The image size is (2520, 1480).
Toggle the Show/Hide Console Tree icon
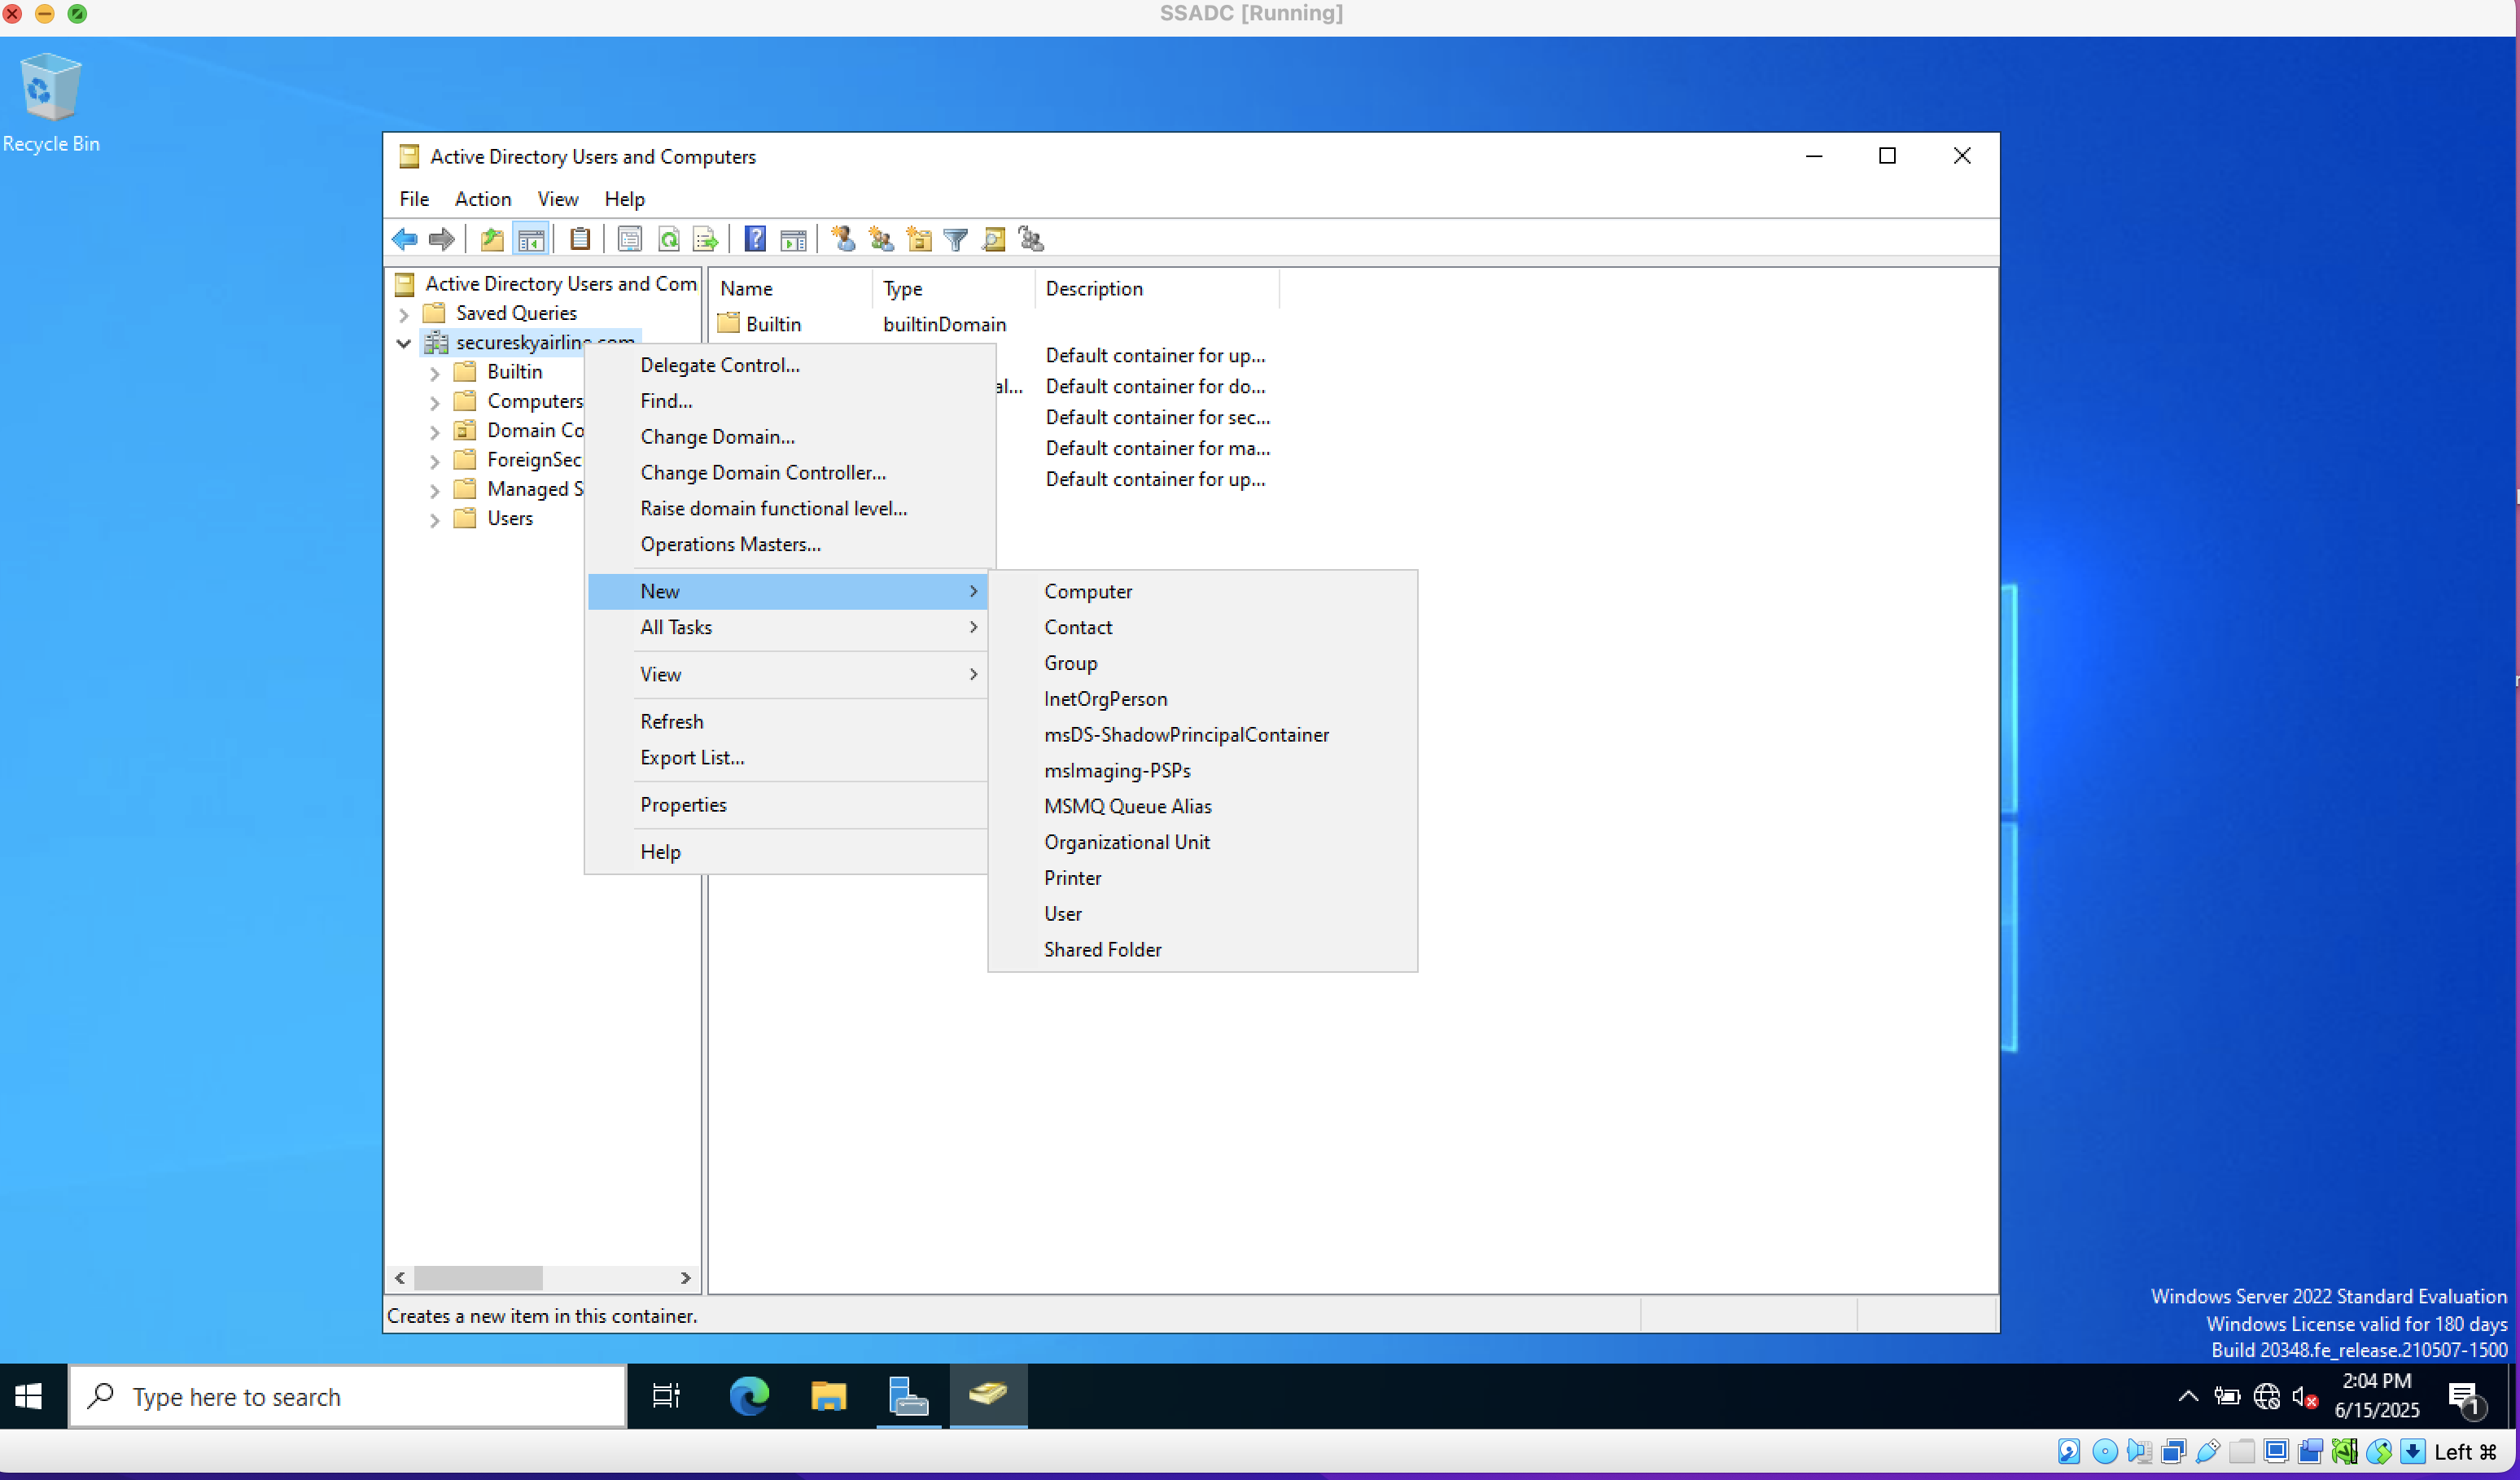click(531, 240)
